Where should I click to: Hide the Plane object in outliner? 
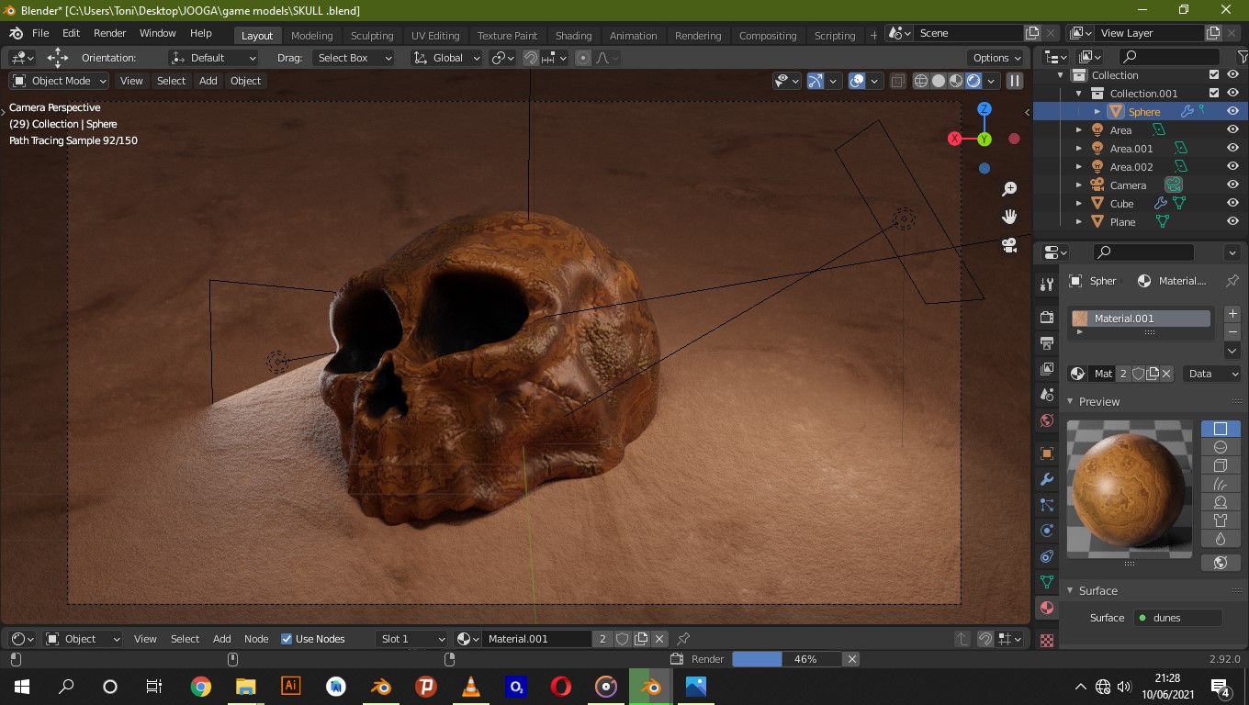click(1232, 221)
